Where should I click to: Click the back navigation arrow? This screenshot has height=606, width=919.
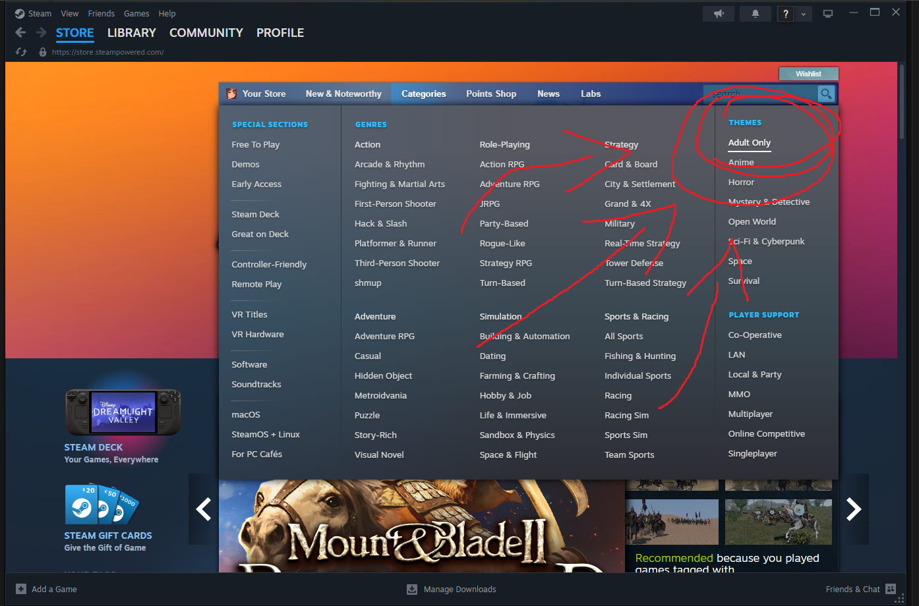[x=20, y=32]
